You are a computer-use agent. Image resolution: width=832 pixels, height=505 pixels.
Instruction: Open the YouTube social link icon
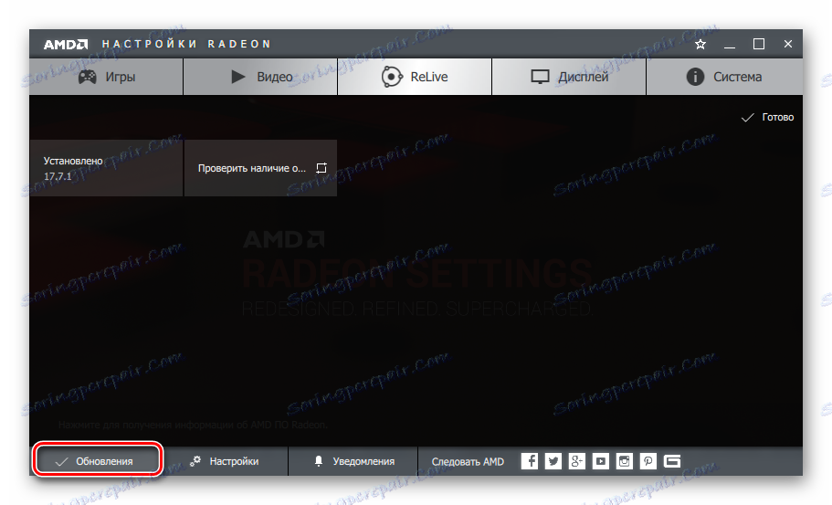(x=601, y=461)
